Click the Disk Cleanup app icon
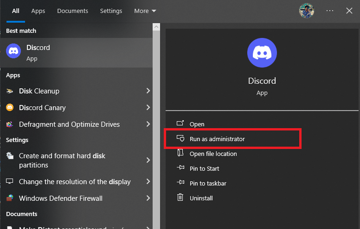 pyautogui.click(x=10, y=91)
